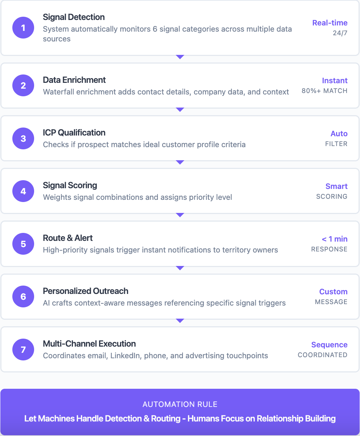Click the step 5 number circle
The width and height of the screenshot is (360, 436).
[x=23, y=244]
